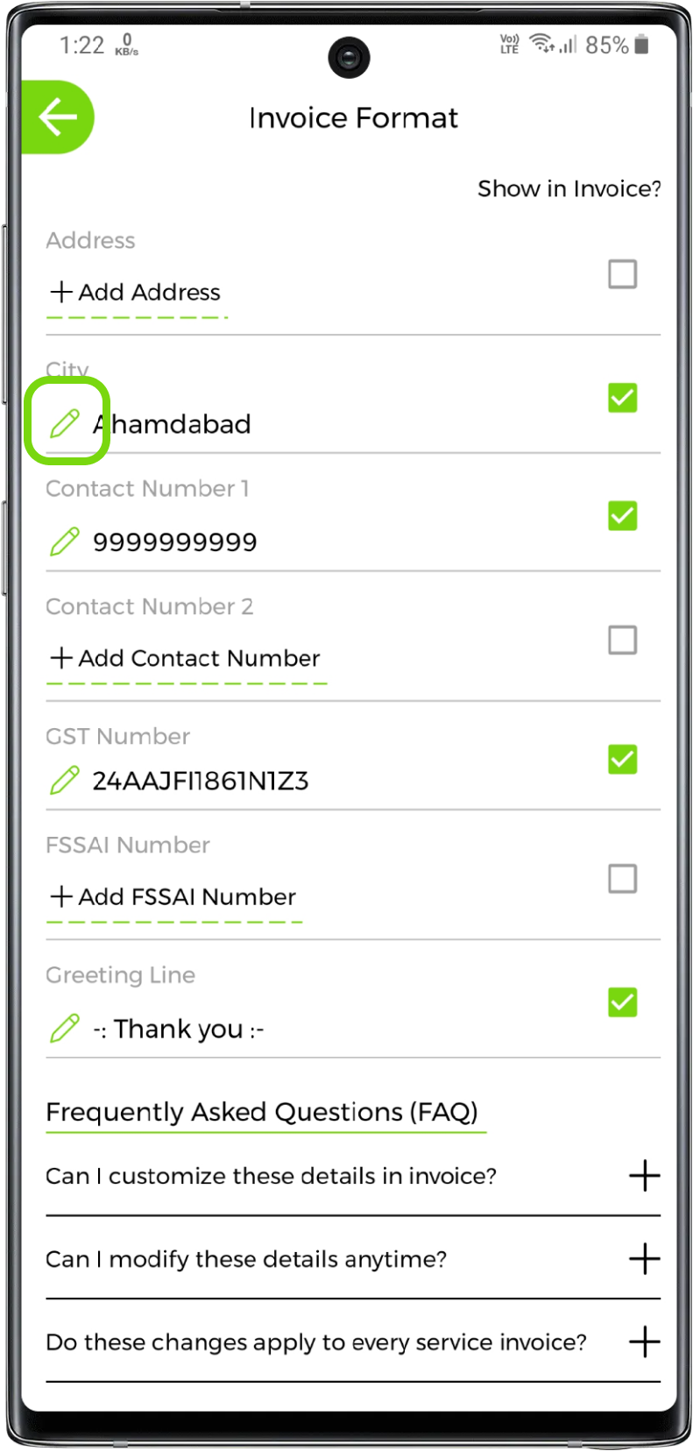693x1451 pixels.
Task: Tick the FSSAI Number checkbox
Action: pos(622,879)
